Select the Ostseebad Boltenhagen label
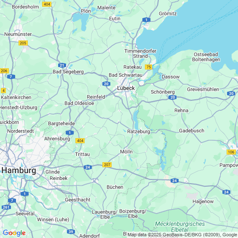 206,57
